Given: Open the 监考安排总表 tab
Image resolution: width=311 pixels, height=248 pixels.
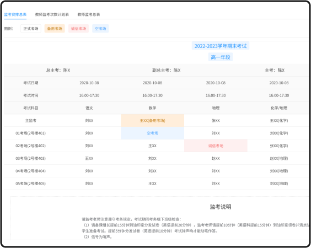Looking at the screenshot, I should pyautogui.click(x=15, y=14).
